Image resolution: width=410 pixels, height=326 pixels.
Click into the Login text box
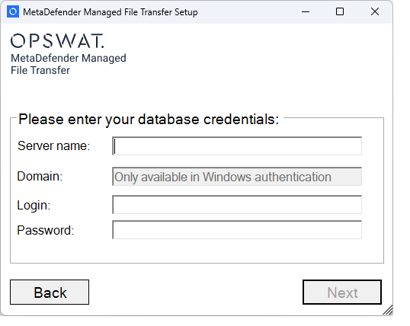(x=237, y=204)
